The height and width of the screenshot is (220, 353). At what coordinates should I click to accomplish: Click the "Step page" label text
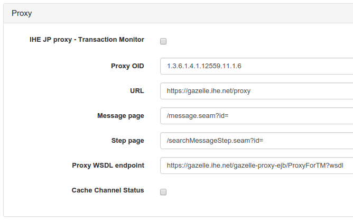[x=127, y=141]
